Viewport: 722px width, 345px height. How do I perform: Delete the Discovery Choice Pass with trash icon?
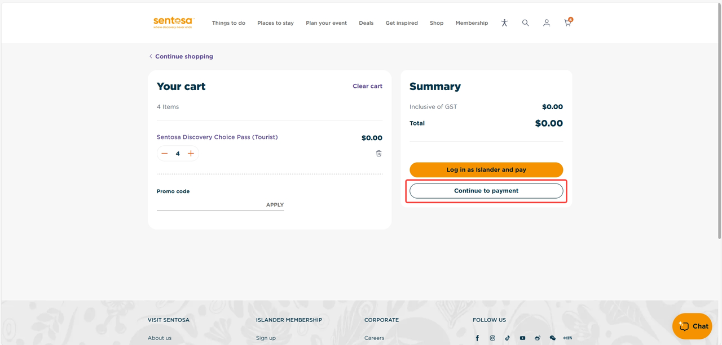point(378,153)
